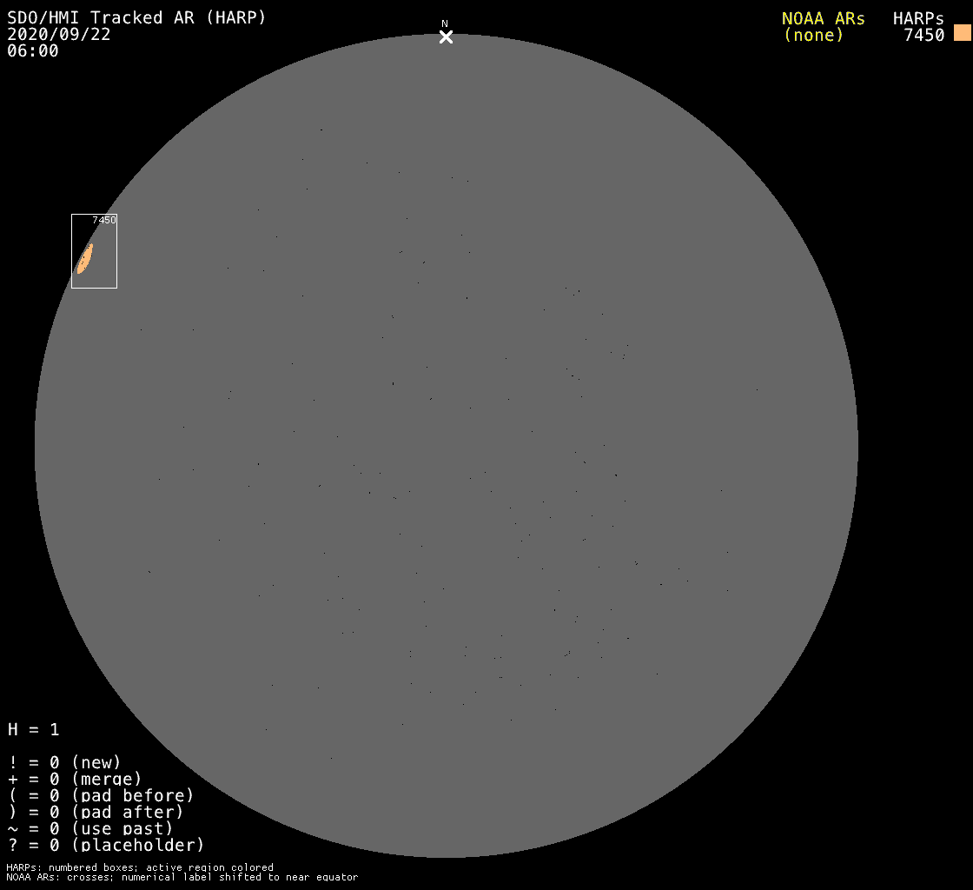
Task: Click the orange active region patch
Action: pos(85,258)
